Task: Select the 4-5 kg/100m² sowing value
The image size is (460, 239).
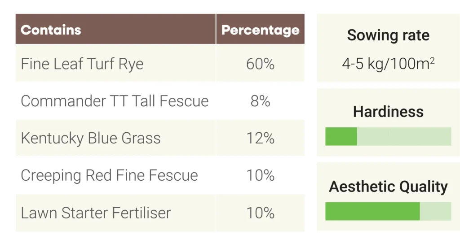Action: click(388, 64)
